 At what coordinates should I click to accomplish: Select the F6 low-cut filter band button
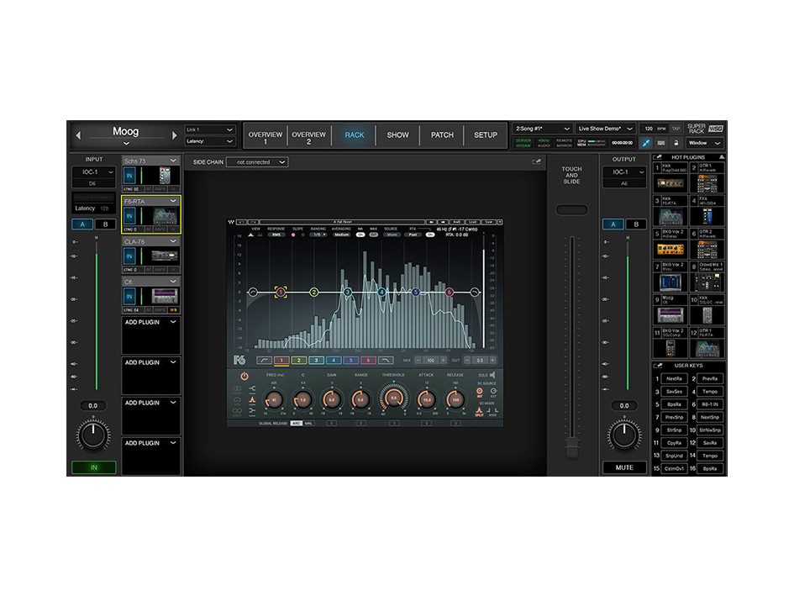tap(264, 361)
